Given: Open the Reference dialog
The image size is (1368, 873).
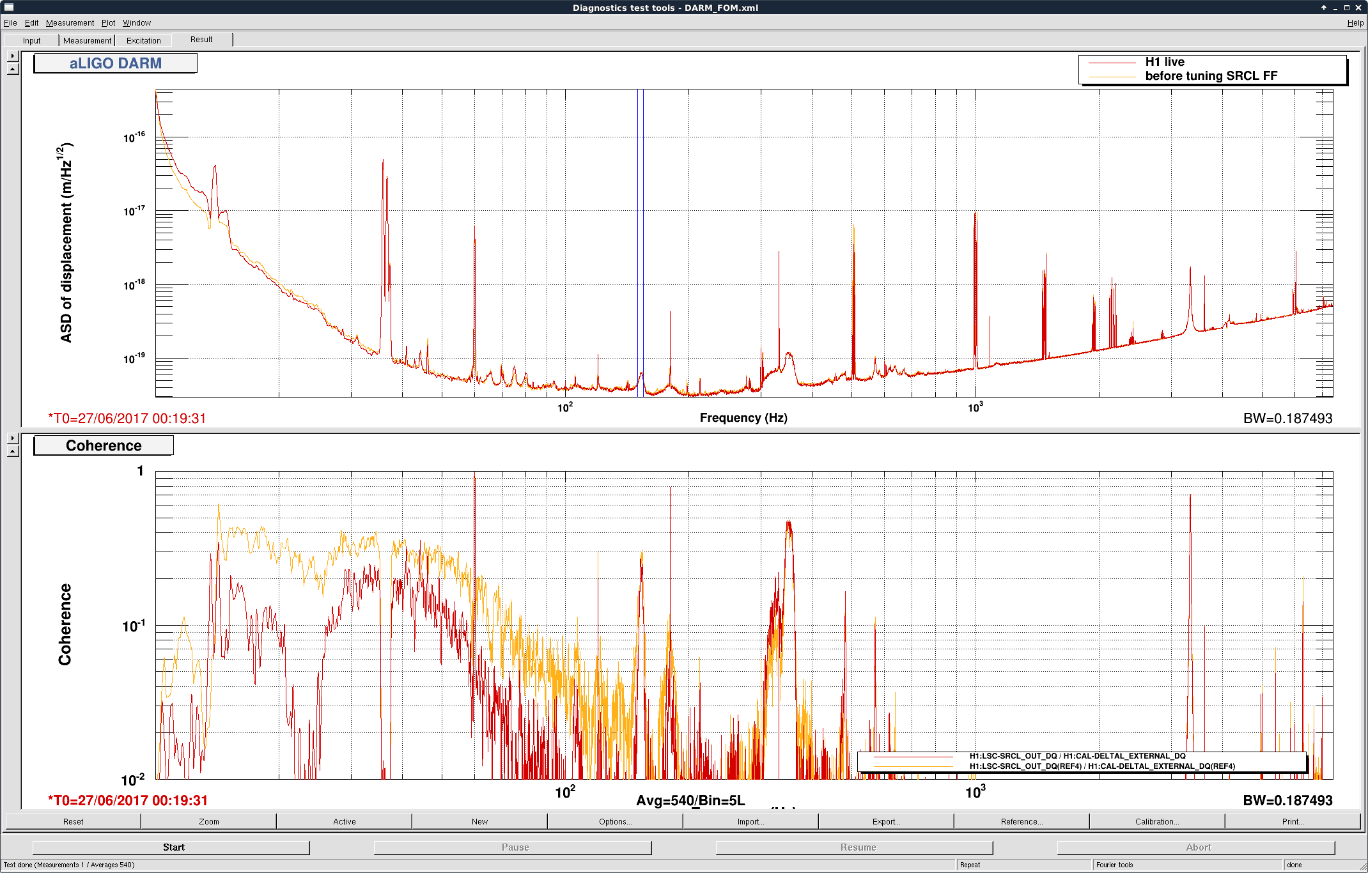Looking at the screenshot, I should pyautogui.click(x=1022, y=822).
